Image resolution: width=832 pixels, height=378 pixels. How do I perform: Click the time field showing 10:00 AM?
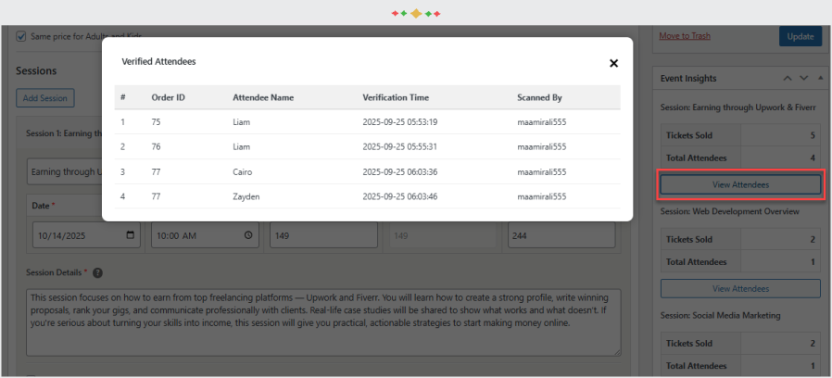205,235
